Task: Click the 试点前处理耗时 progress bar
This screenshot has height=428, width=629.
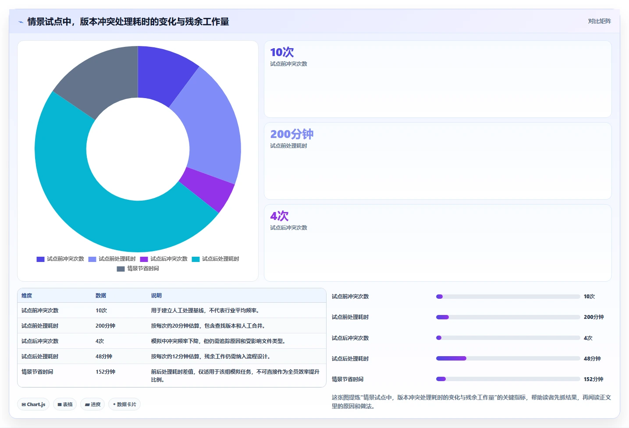Action: 508,317
